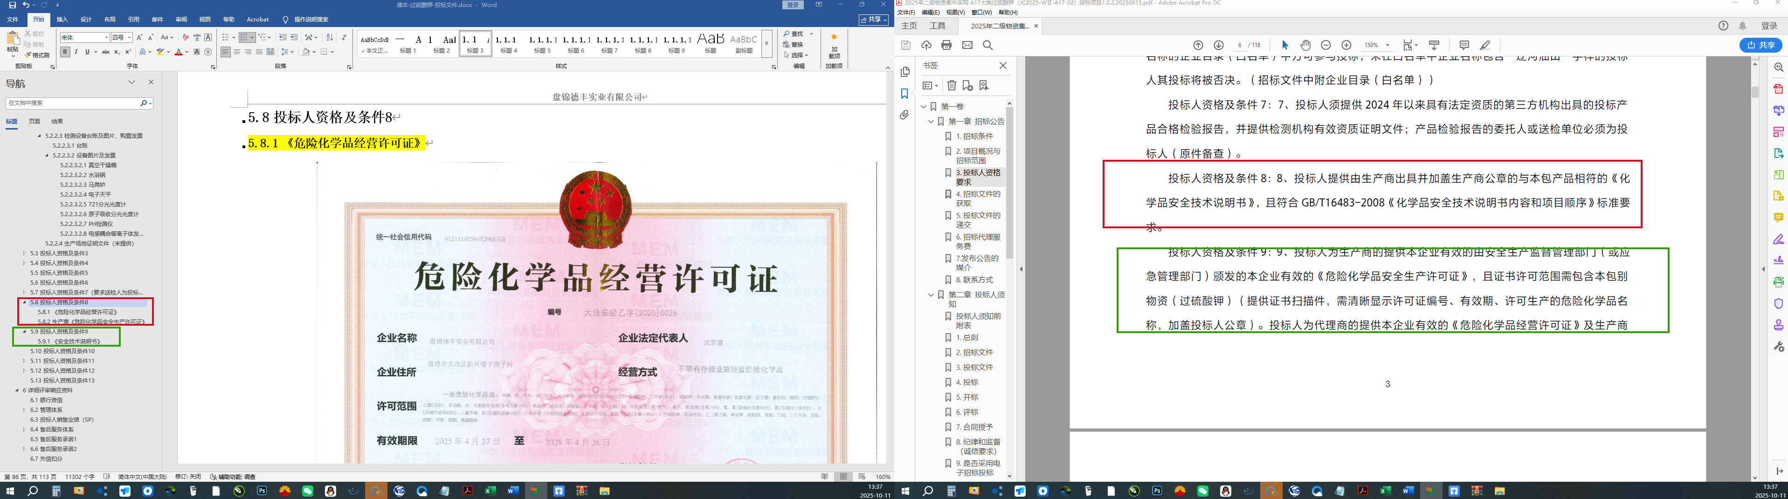
Task: Collapse the 5.8 投标人资格及条件8 heading
Action: [x=24, y=302]
